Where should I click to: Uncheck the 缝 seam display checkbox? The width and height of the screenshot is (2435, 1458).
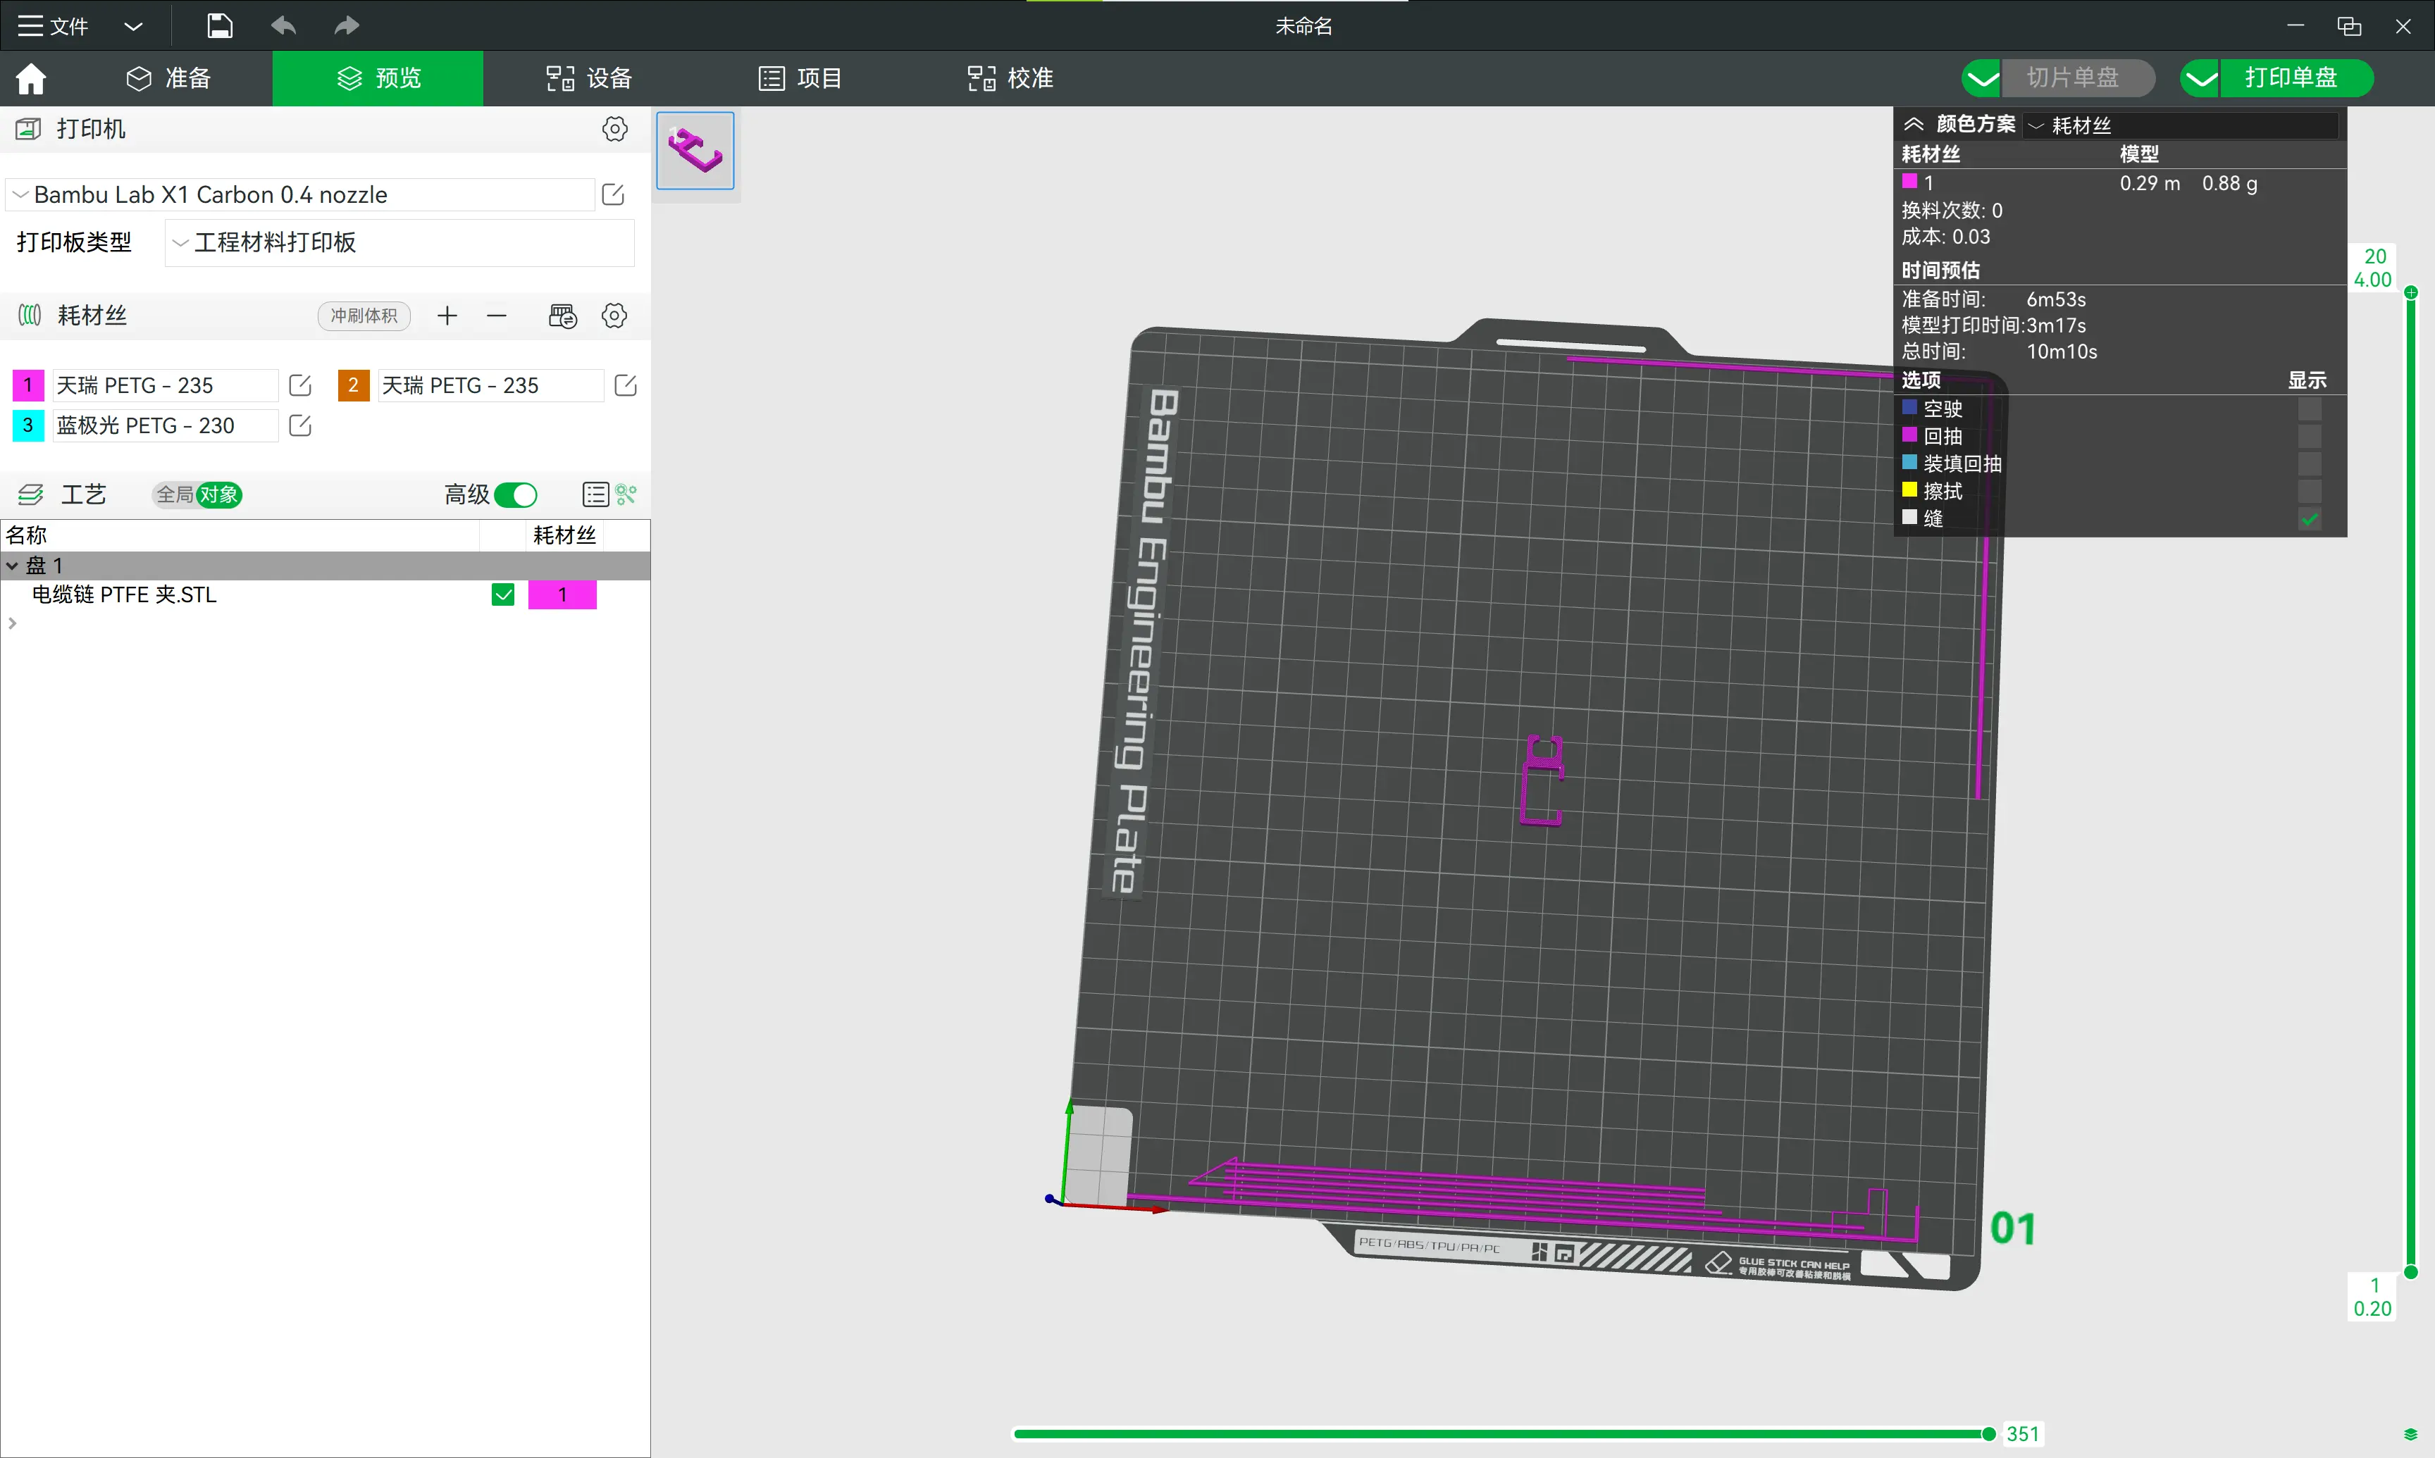point(2310,518)
